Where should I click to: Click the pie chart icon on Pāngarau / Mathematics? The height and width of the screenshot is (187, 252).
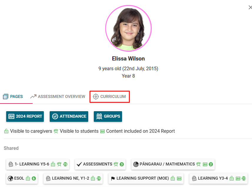(x=136, y=164)
